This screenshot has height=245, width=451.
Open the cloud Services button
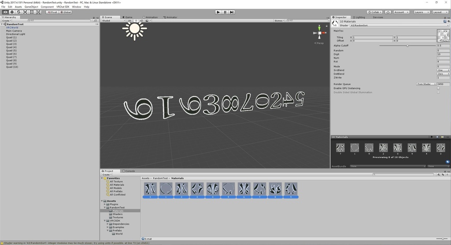[x=388, y=12]
